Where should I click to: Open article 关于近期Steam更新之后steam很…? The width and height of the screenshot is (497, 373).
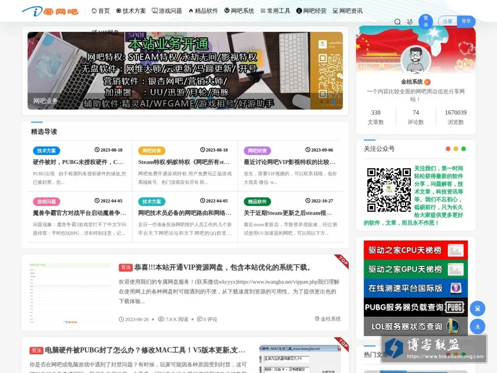coord(288,213)
